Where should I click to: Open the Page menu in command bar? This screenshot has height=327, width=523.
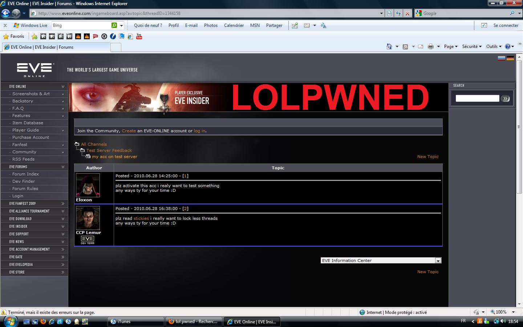451,47
